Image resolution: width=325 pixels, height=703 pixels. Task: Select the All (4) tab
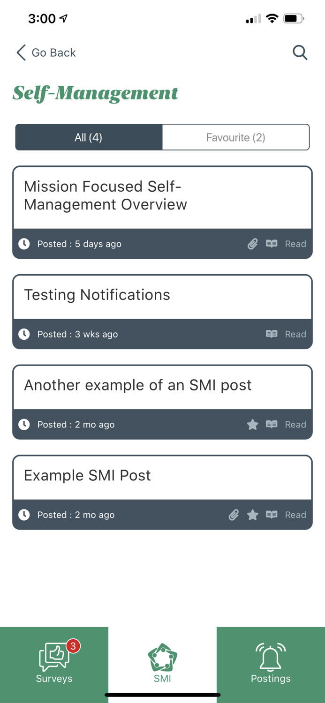(89, 137)
